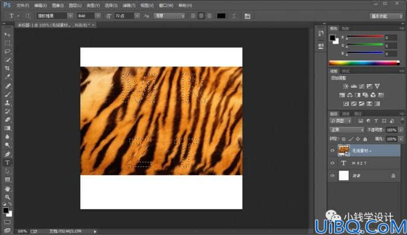Select the Eyedropper tool

pyautogui.click(x=8, y=77)
